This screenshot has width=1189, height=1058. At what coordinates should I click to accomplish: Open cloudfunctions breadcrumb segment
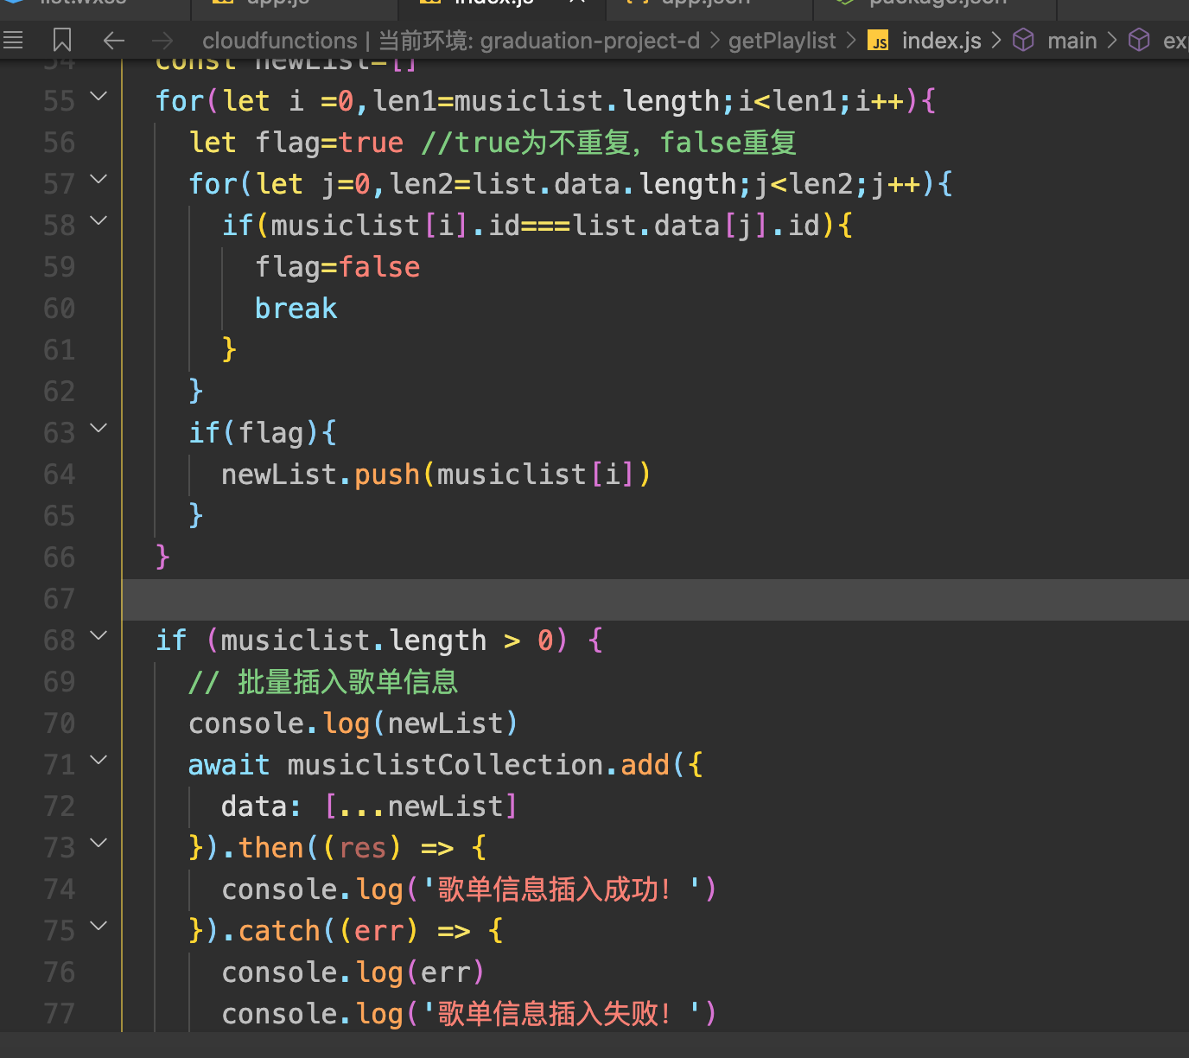[279, 41]
